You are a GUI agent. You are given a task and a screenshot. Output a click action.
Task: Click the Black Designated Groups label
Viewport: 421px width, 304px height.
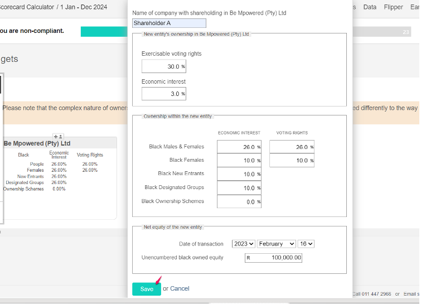(x=174, y=187)
